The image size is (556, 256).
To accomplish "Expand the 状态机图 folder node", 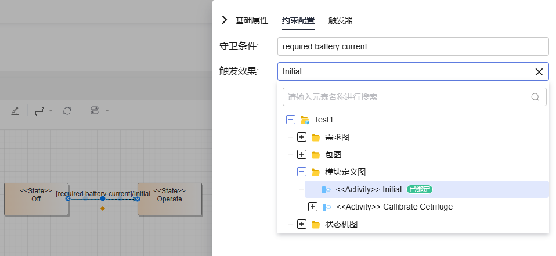I will point(301,224).
